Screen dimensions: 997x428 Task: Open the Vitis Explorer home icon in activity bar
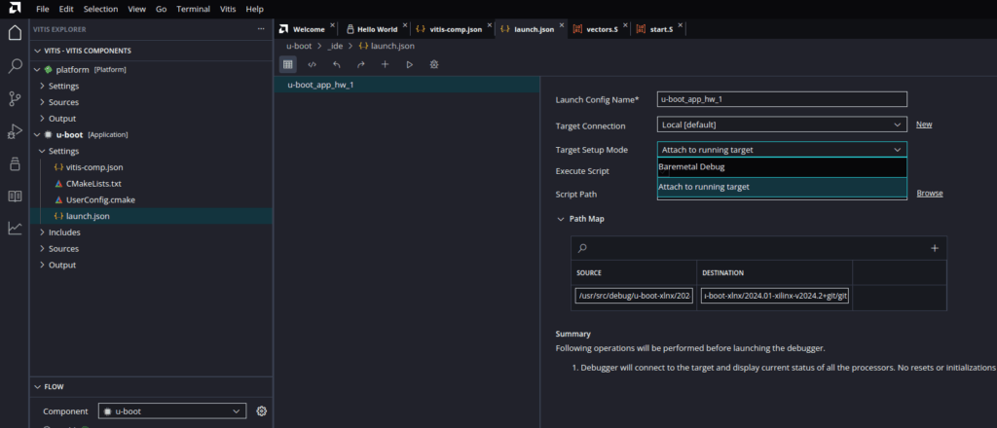[15, 33]
